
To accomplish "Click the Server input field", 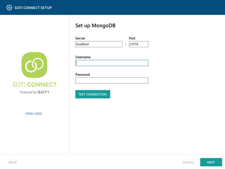I will coord(99,44).
